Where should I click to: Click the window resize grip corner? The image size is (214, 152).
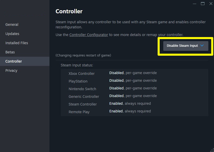(x=212, y=150)
